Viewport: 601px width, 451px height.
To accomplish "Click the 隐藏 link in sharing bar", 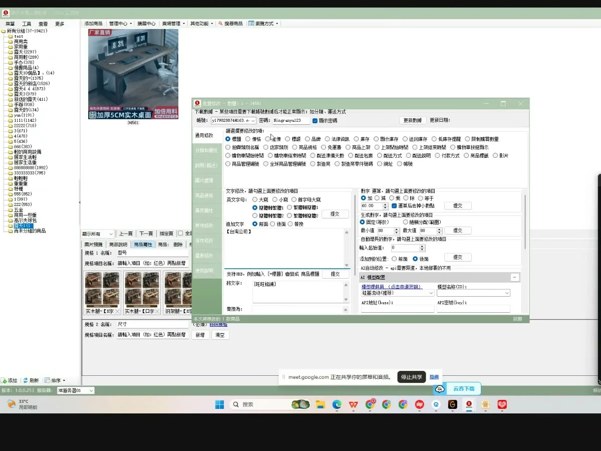I will (434, 377).
